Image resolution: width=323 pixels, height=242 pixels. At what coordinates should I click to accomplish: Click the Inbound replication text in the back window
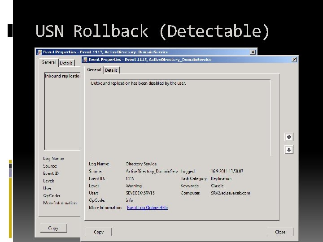click(x=63, y=76)
